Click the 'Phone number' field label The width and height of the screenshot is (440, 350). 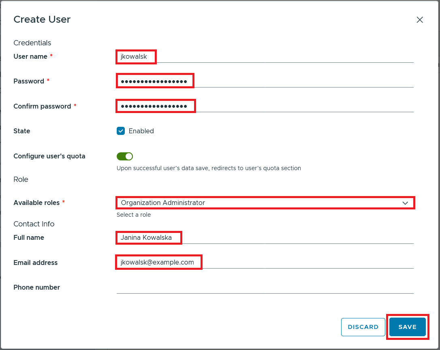point(37,287)
